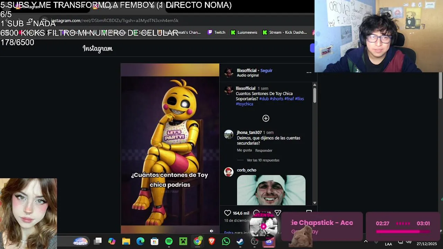
Task: Open corb_ocho's profile picture
Action: click(x=228, y=172)
